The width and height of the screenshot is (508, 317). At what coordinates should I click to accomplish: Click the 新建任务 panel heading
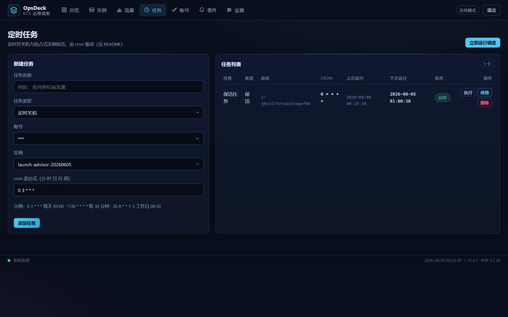[24, 64]
